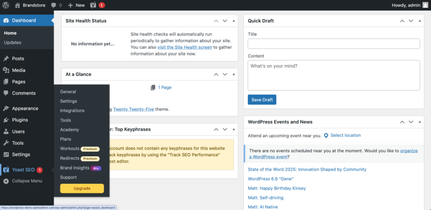Move Top Keyphrases panel up
Viewport: 431px width, 210px height.
click(216, 129)
